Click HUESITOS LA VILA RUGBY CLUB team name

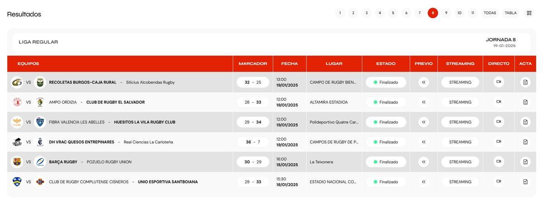pos(145,122)
